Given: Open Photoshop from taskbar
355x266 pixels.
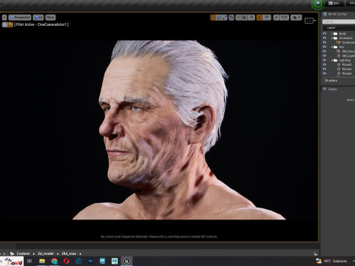Looking at the screenshot, I should tap(90, 261).
